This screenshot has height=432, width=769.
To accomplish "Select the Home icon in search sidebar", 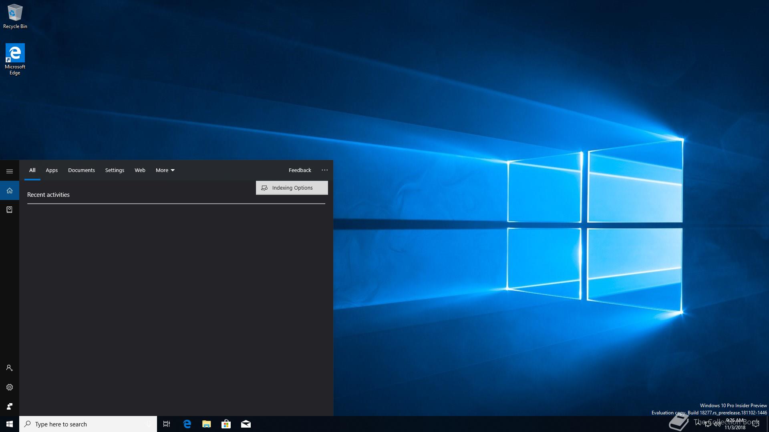I will pos(10,190).
